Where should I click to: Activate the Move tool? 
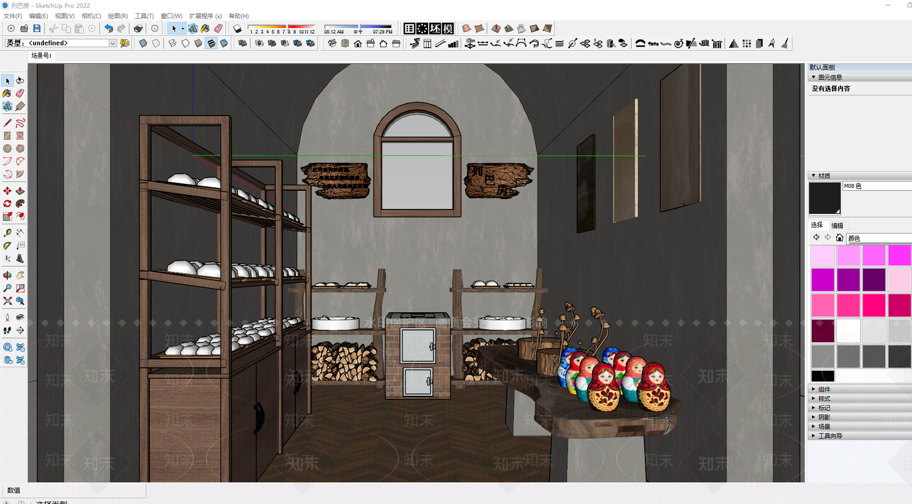pos(7,191)
